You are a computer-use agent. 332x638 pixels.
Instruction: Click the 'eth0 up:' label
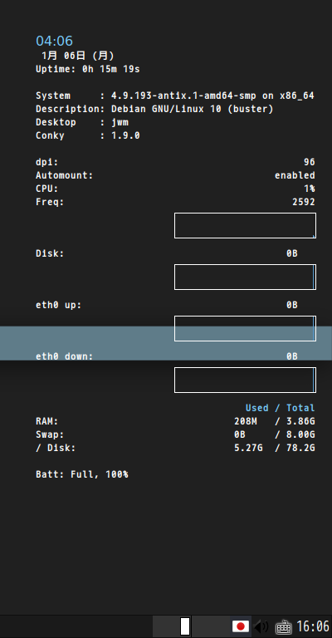59,305
